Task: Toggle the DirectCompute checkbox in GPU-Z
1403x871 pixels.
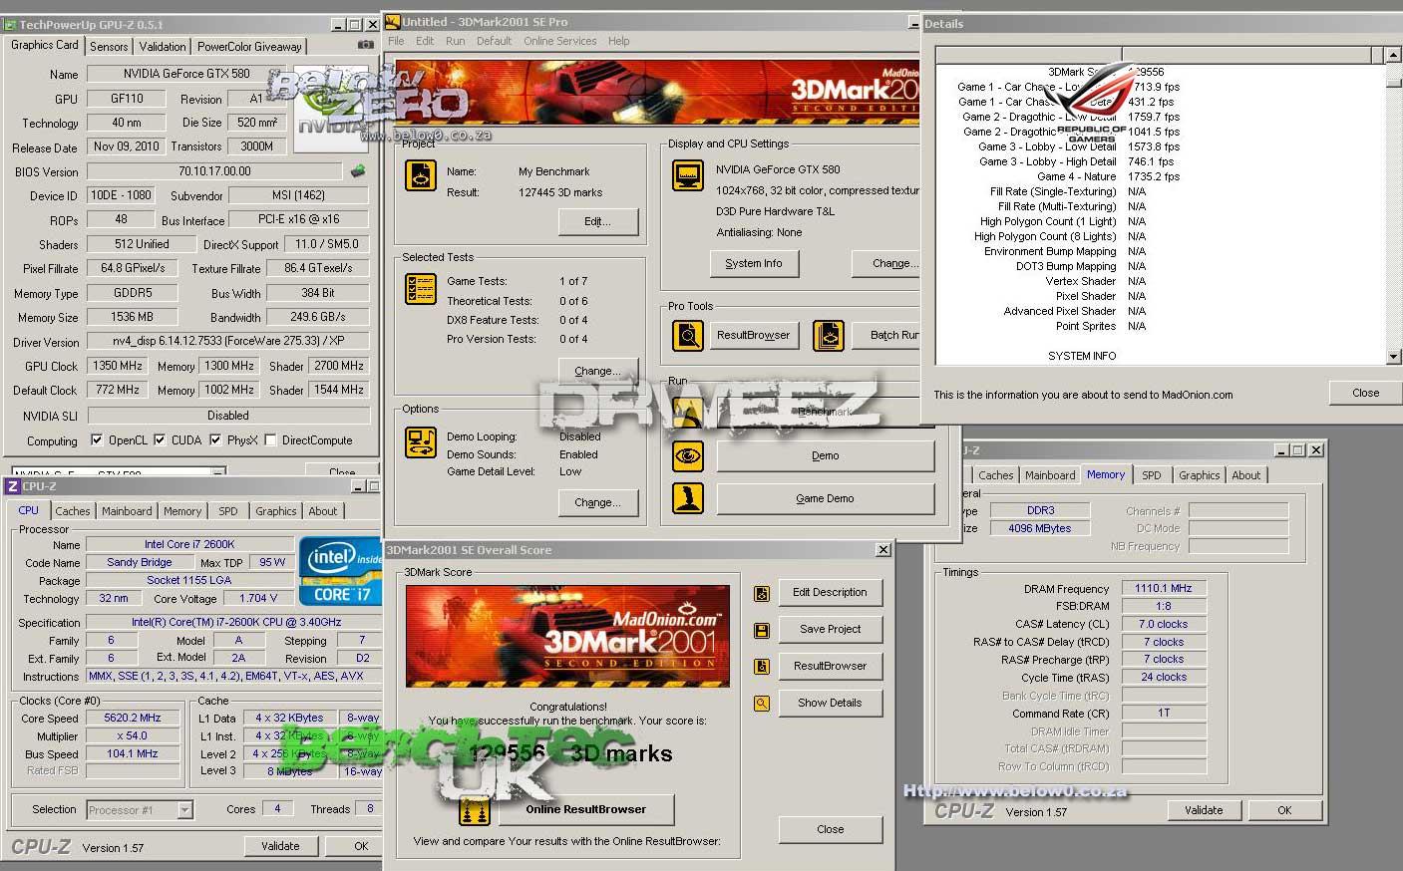Action: (x=270, y=439)
